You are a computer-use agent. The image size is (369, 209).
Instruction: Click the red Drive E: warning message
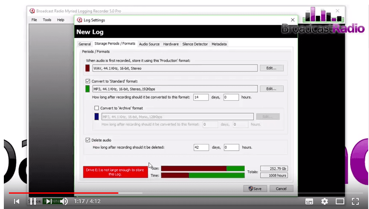click(115, 172)
